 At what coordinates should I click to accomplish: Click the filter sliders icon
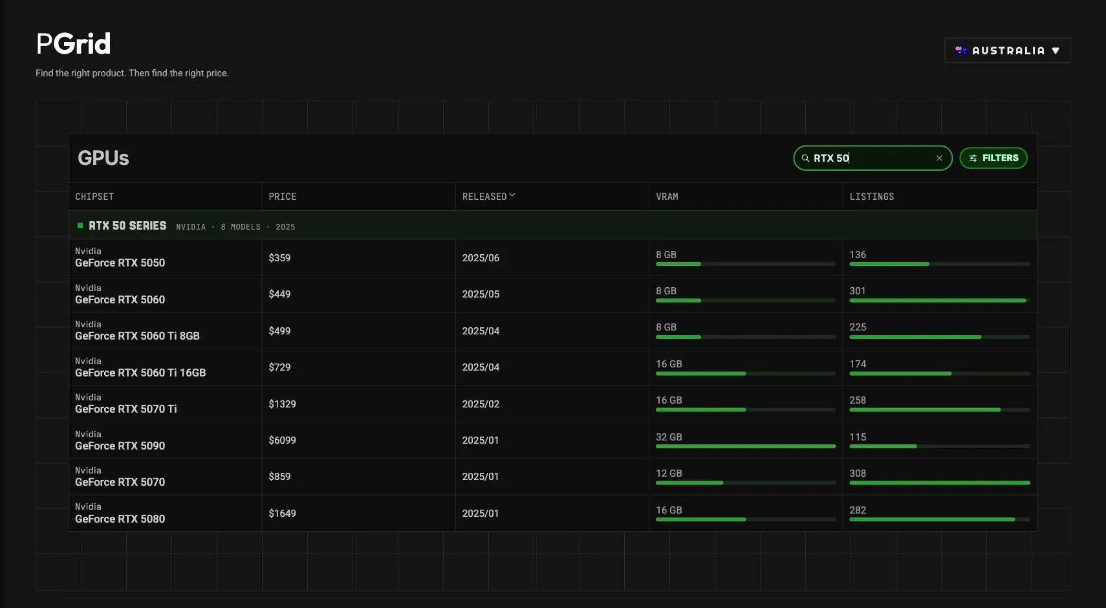tap(973, 158)
